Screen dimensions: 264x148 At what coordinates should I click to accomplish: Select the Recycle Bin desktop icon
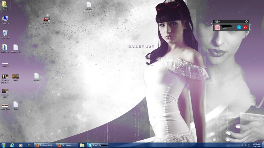pyautogui.click(x=5, y=34)
